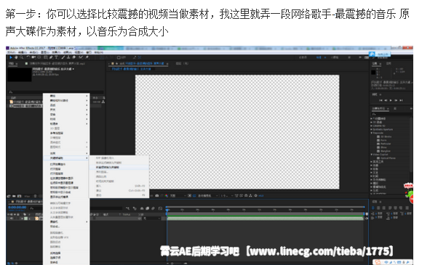Select the Eraser tool

[x=74, y=57]
